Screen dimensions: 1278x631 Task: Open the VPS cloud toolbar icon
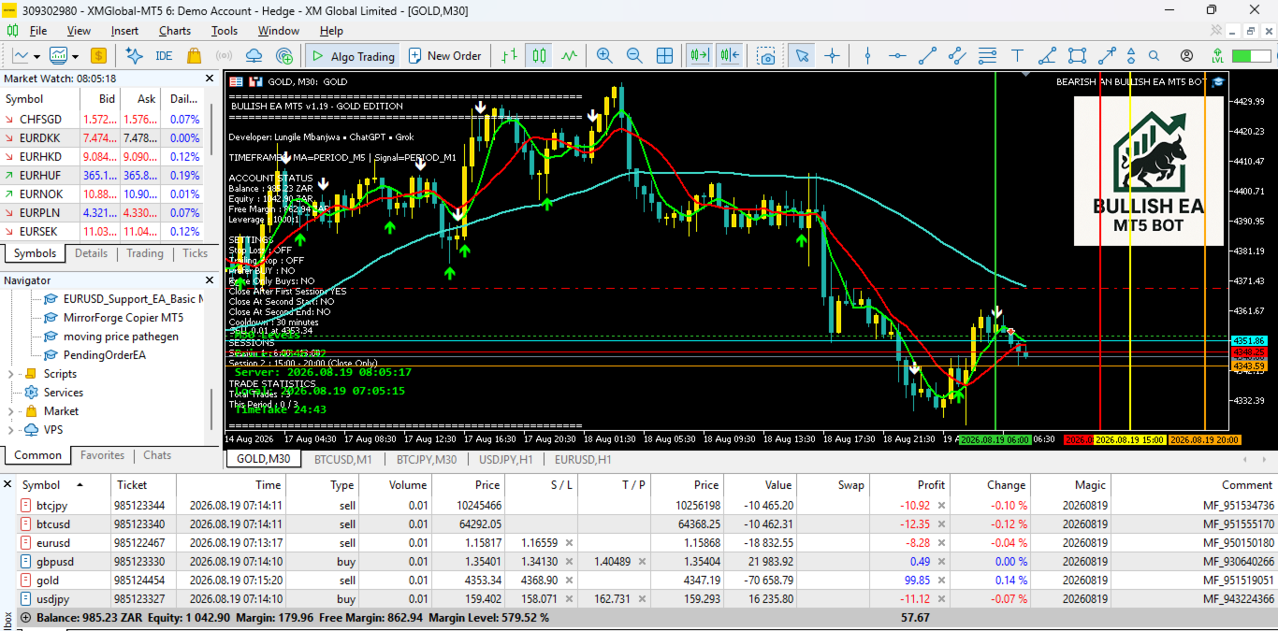pos(254,56)
